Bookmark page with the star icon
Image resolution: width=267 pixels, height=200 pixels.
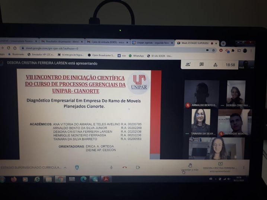(213, 50)
